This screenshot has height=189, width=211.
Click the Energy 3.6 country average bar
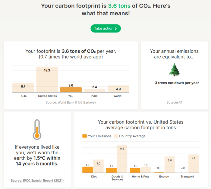tap(169, 165)
